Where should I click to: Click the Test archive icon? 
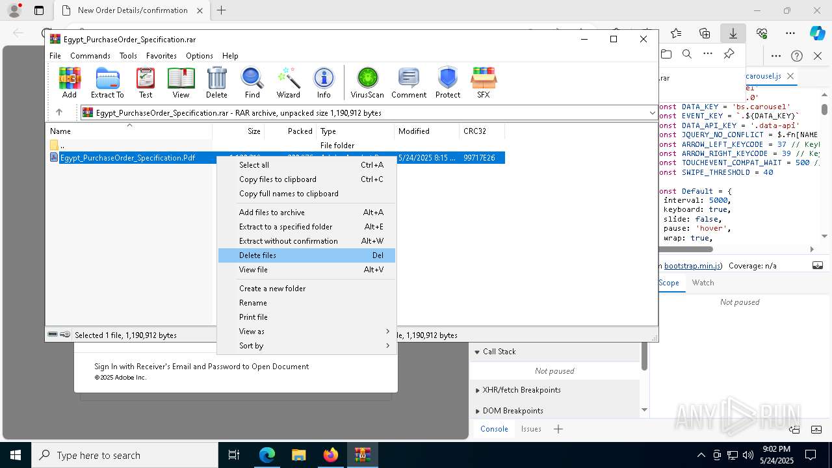point(146,83)
